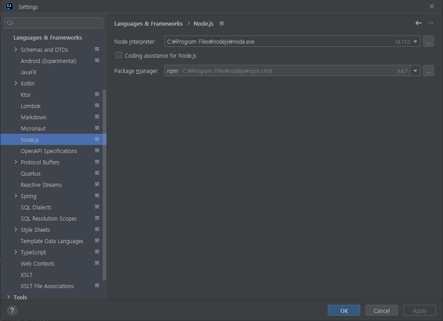Click project-level icon on Protocol Buffers row
The image size is (443, 321).
[97, 162]
